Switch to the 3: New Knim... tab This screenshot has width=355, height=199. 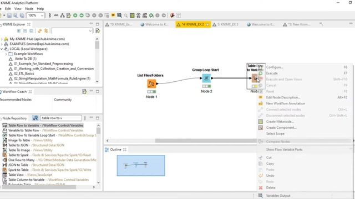297,24
